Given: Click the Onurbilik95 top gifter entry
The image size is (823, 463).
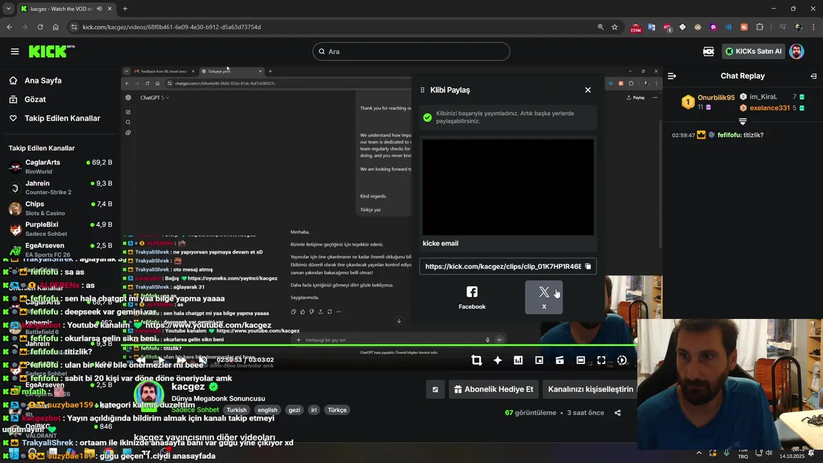Looking at the screenshot, I should pyautogui.click(x=709, y=102).
